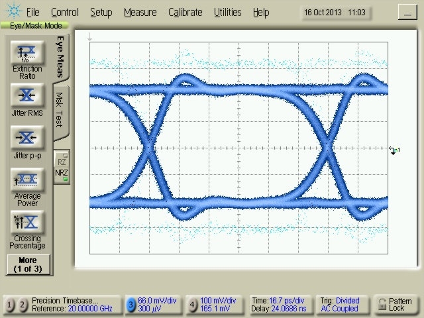424x318 pixels.
Task: Open the Help menu
Action: 261,13
